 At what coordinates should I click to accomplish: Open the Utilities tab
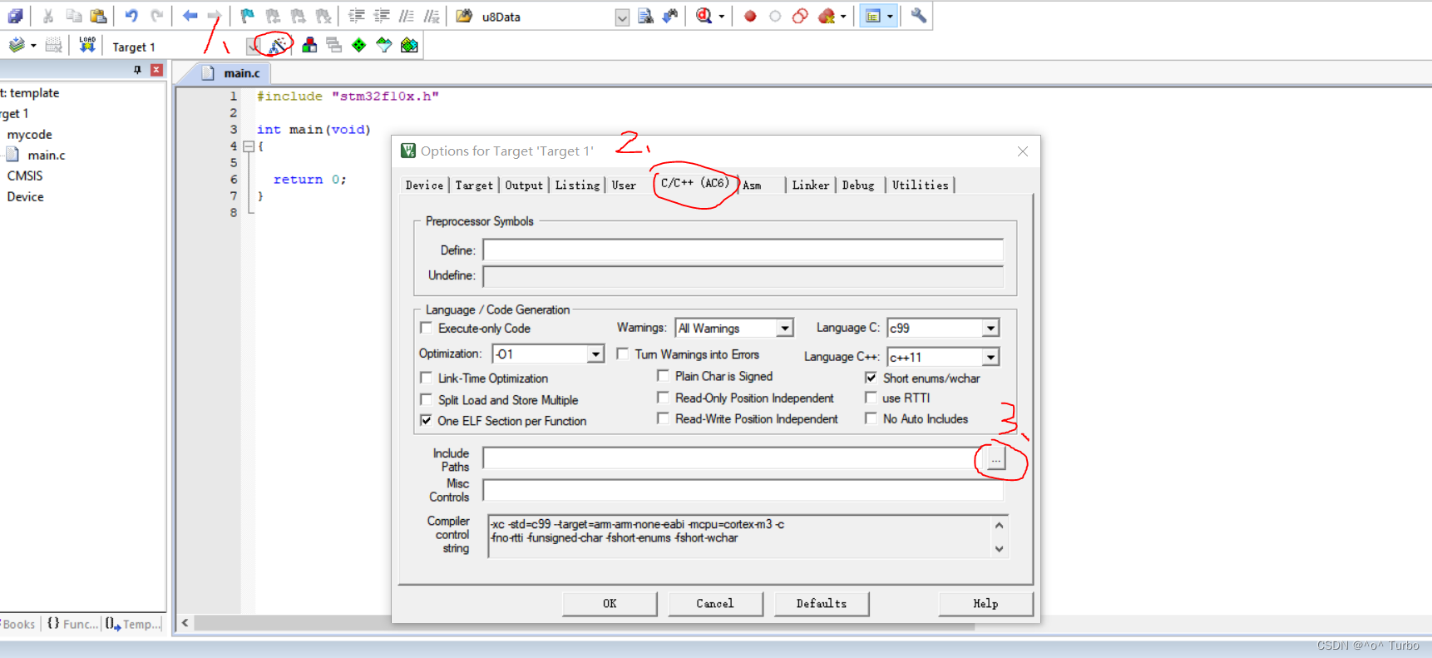click(x=920, y=185)
